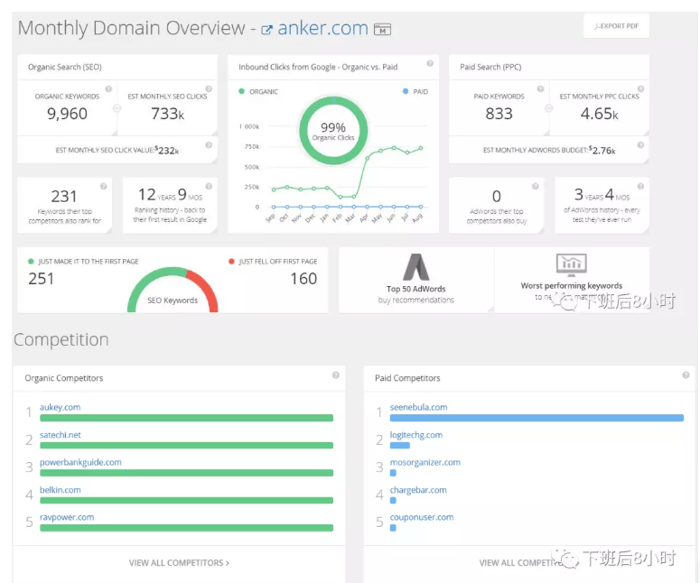
Task: Click the green belkin.com competitor bar
Action: click(186, 500)
